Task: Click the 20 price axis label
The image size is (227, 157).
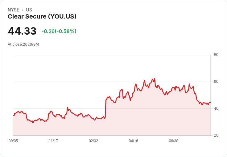Action: coord(216,135)
